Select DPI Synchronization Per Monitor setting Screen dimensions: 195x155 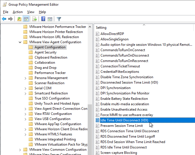tap(125, 93)
